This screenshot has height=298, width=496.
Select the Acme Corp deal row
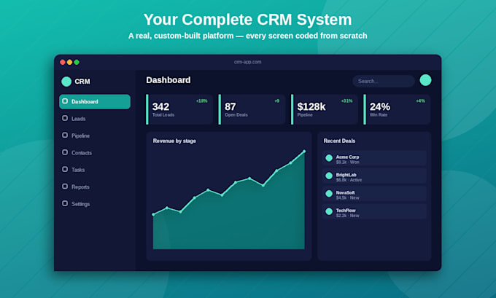374,158
